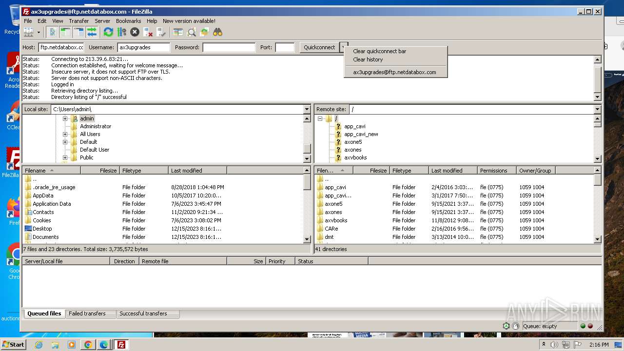Expand the Default folder tree node
The width and height of the screenshot is (624, 351).
(x=65, y=142)
